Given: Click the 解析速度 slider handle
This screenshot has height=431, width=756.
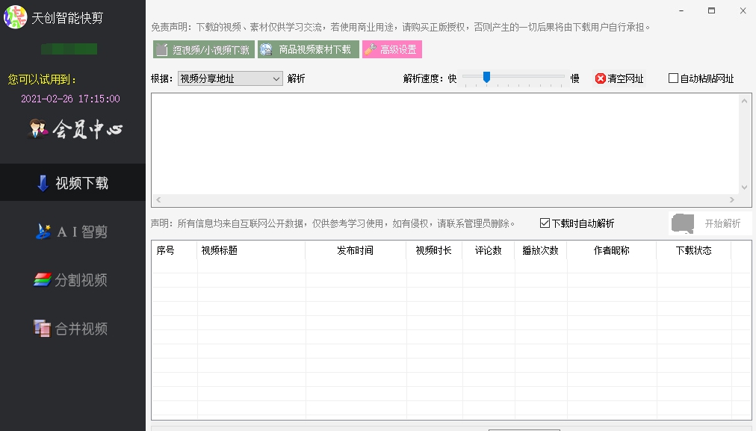Looking at the screenshot, I should tap(486, 77).
